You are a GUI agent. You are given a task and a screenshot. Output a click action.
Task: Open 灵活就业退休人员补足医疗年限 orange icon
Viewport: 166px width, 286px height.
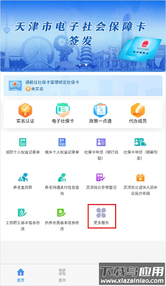140,177
